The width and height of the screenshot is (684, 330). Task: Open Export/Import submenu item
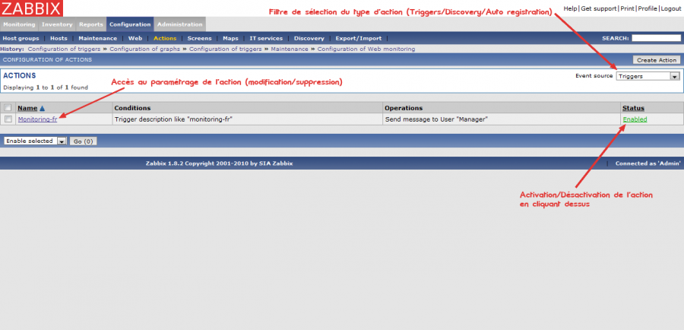359,39
